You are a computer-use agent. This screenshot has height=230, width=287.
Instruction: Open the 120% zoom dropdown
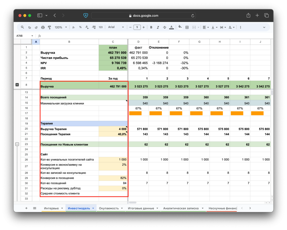(61, 27)
